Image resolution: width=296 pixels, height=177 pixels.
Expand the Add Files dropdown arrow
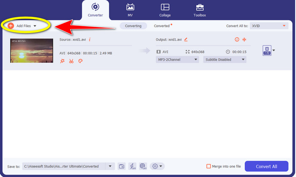click(x=35, y=26)
